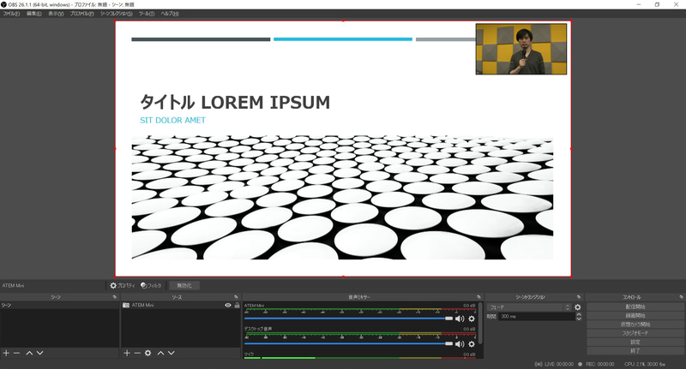Click the audio mixer vertical scrollbar
Viewport: 686px width, 369px height.
480,323
